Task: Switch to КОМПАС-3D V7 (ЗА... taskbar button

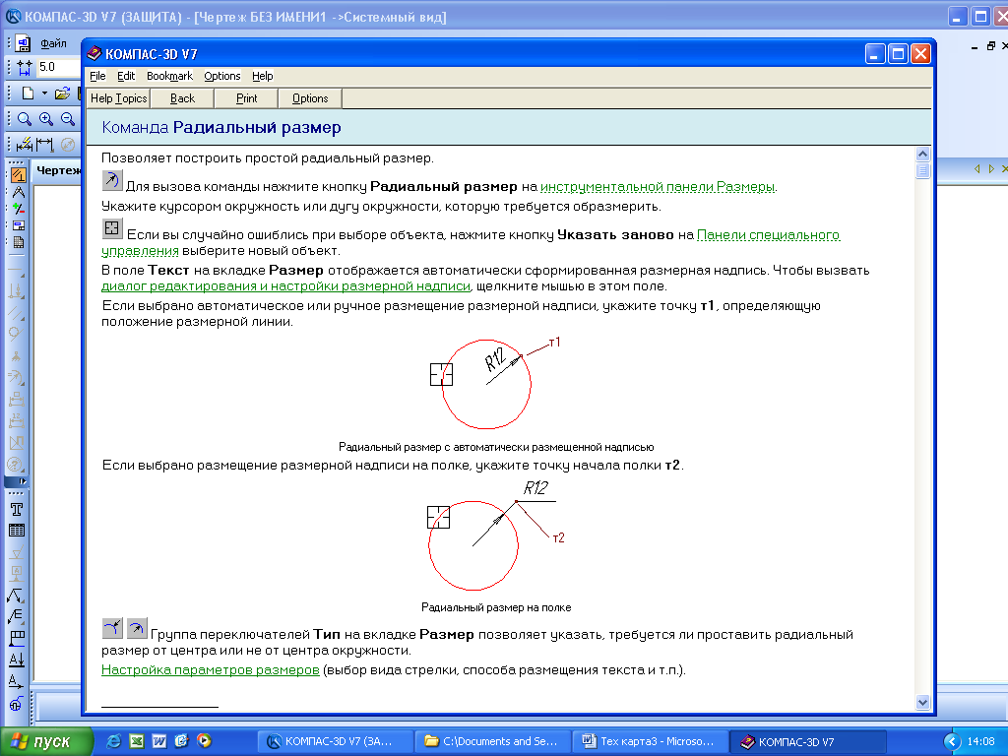Action: pos(334,742)
